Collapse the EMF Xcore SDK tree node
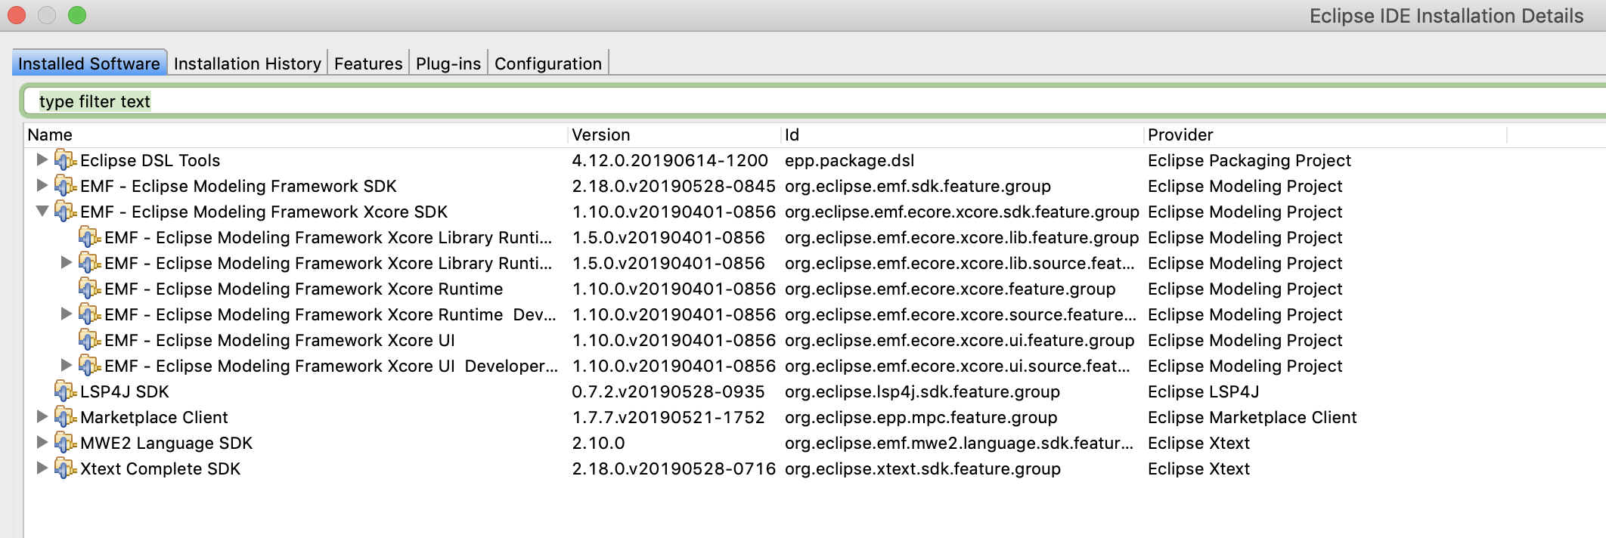Image resolution: width=1606 pixels, height=538 pixels. [x=42, y=211]
